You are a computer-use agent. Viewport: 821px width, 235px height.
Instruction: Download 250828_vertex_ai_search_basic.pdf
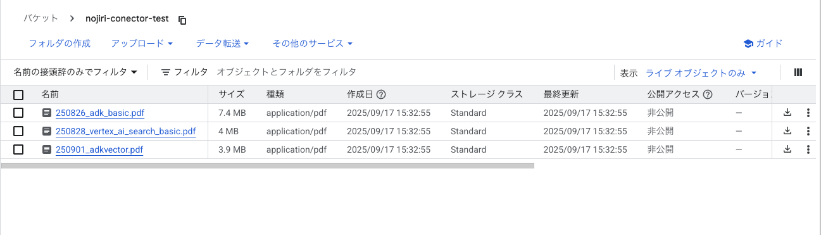[787, 131]
